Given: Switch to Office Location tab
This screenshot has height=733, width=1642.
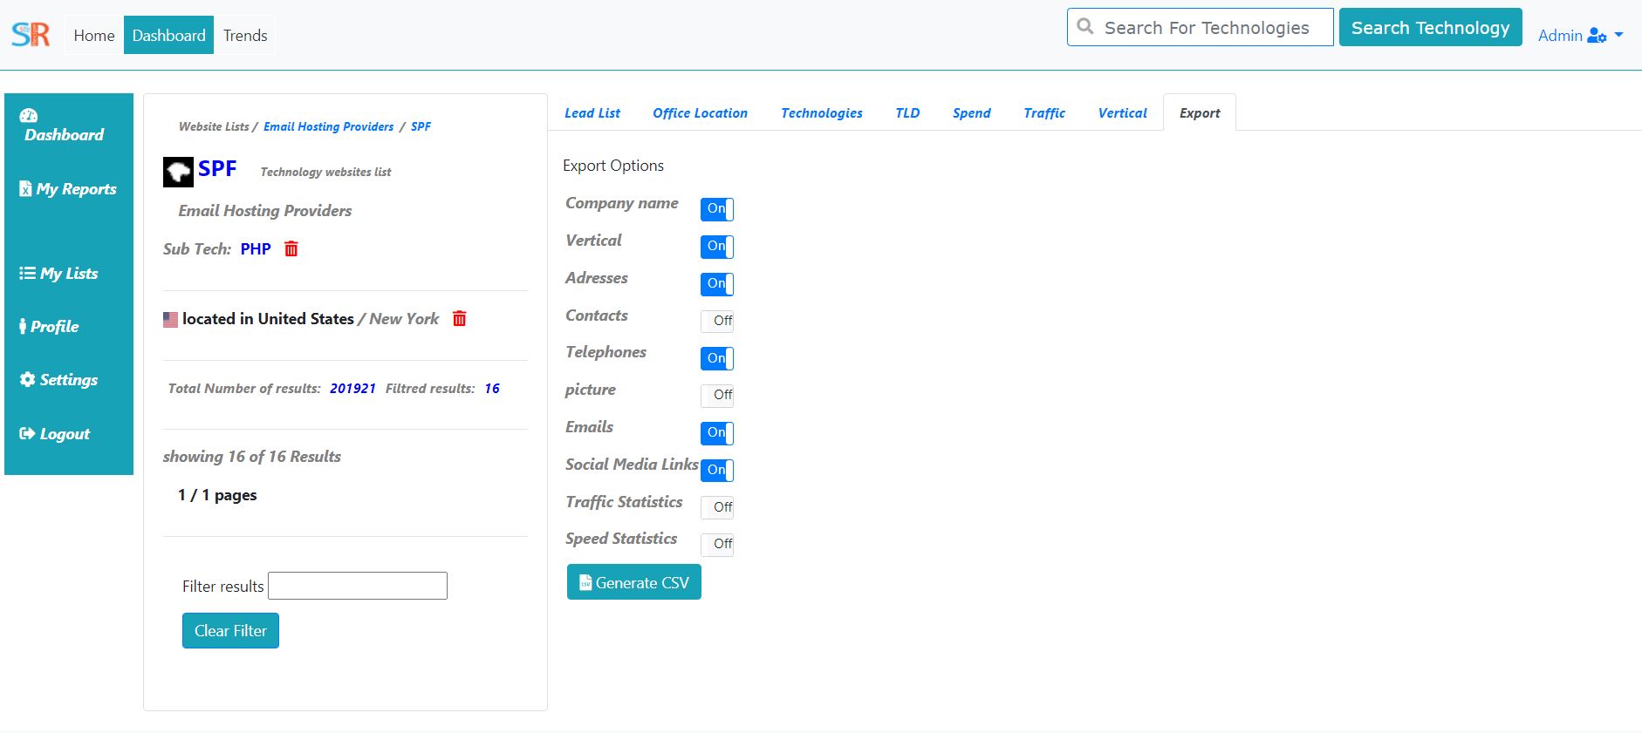Looking at the screenshot, I should [700, 113].
